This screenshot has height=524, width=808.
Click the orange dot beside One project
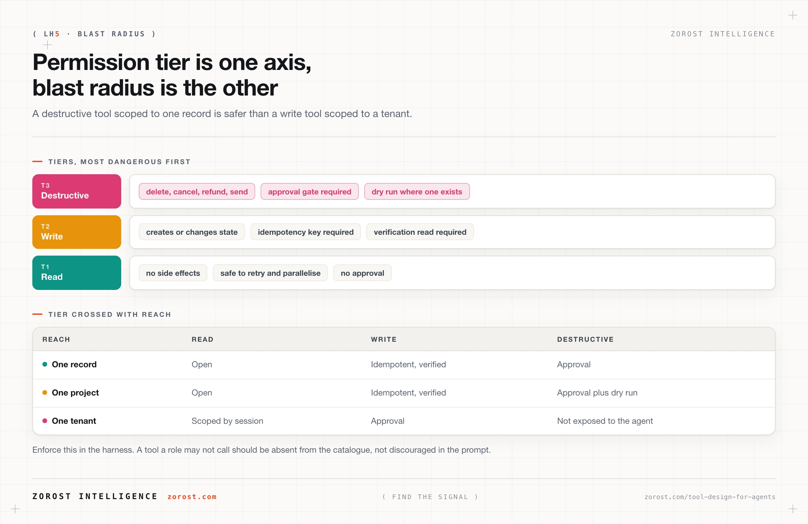tap(45, 392)
